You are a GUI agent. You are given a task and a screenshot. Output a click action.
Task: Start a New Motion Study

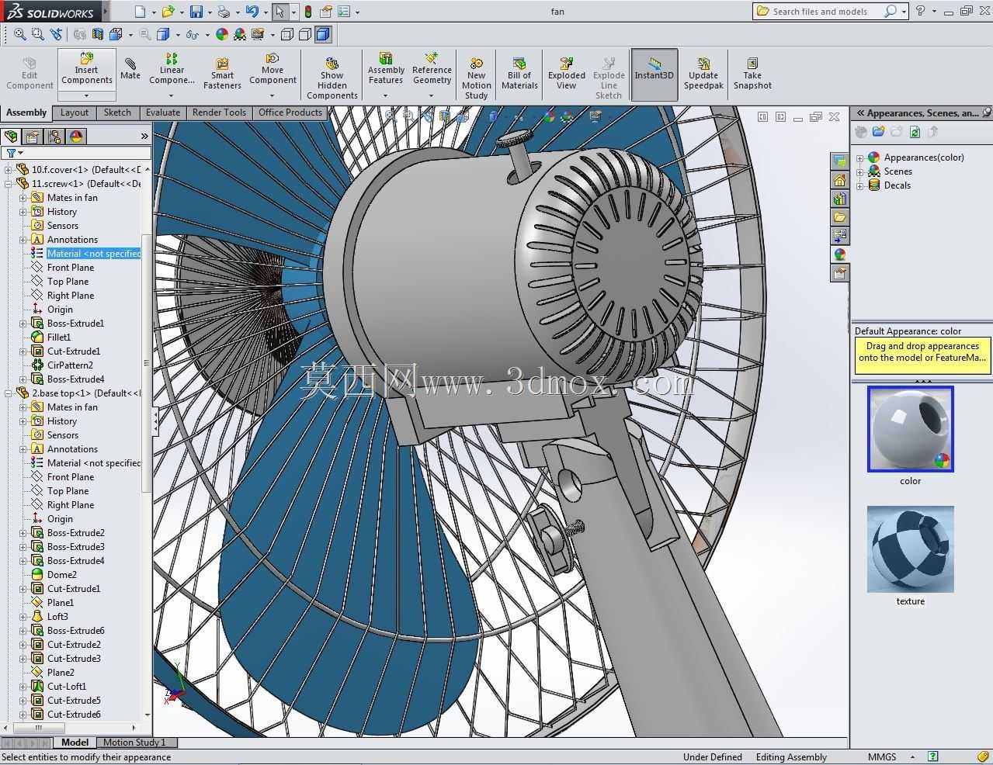[x=476, y=78]
